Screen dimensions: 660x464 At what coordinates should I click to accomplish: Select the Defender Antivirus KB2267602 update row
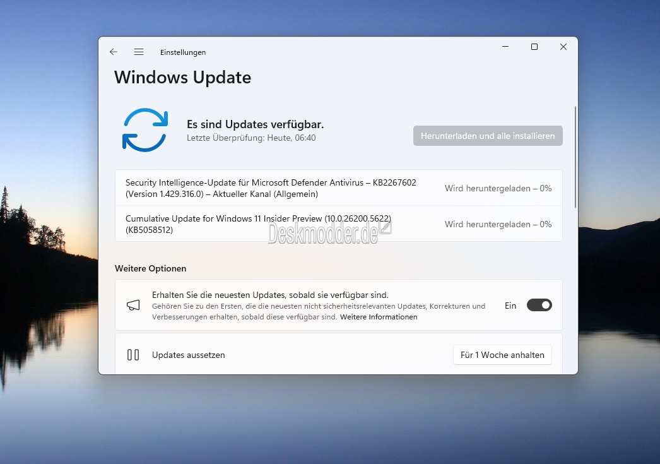click(x=339, y=187)
